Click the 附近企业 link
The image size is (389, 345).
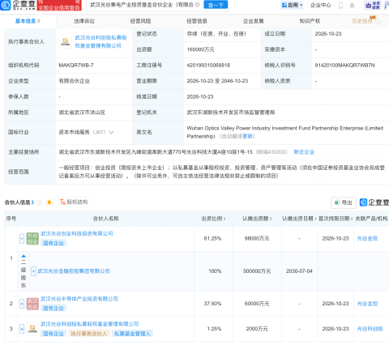point(304,152)
